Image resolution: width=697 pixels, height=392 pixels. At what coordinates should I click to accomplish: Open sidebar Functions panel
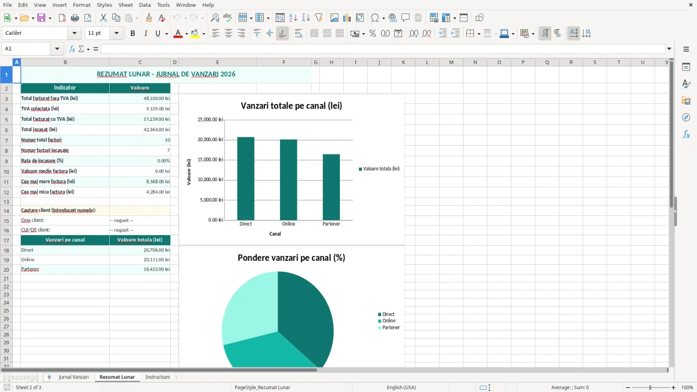(686, 135)
